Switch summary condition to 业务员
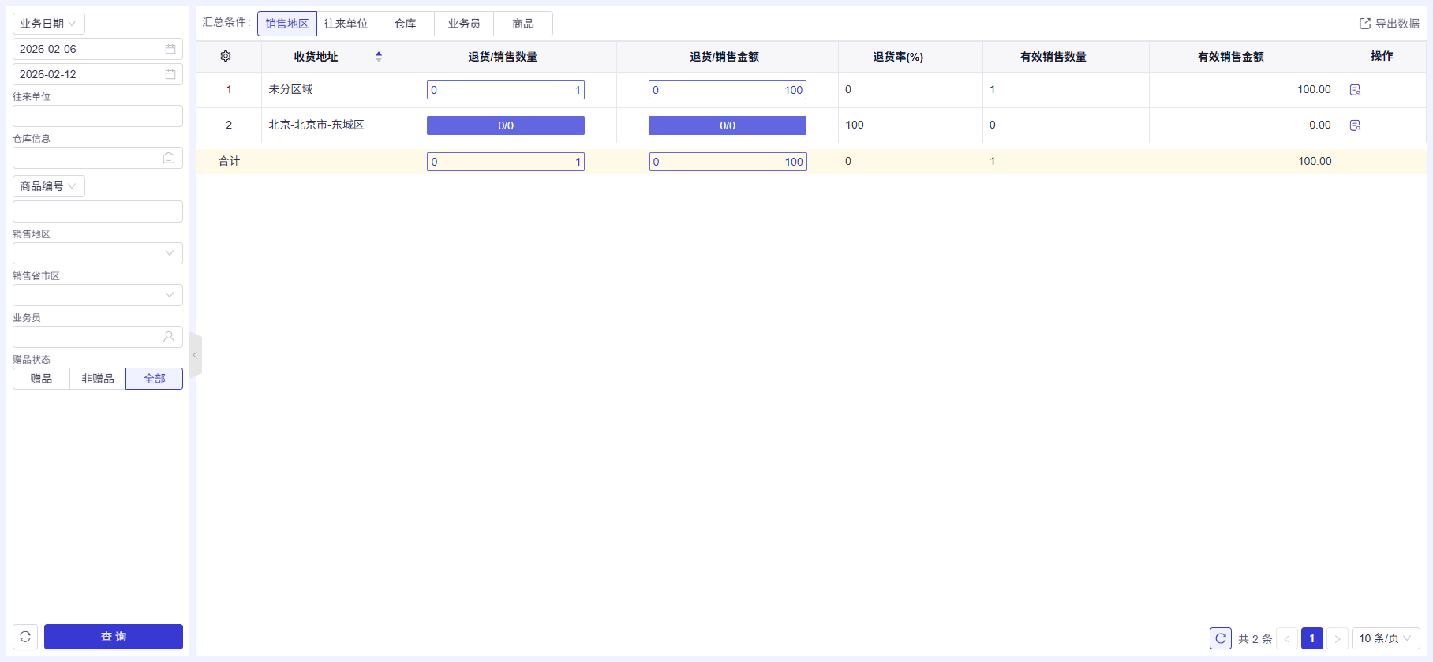The width and height of the screenshot is (1433, 662). 464,24
